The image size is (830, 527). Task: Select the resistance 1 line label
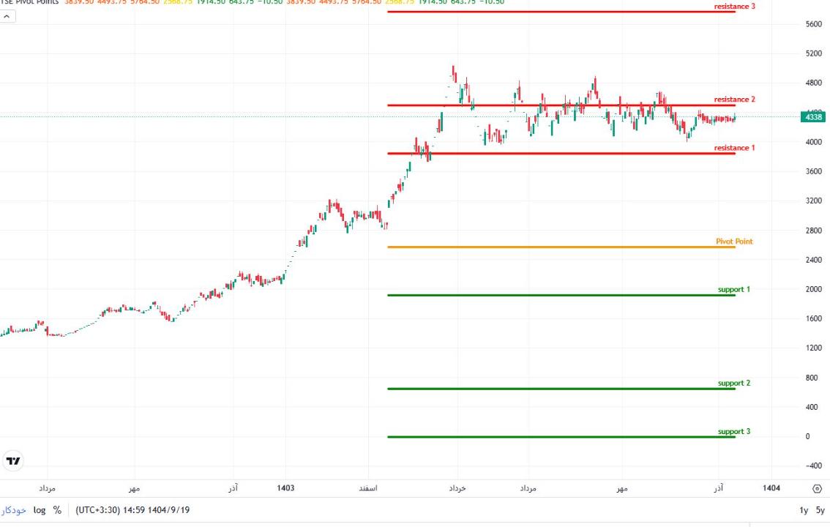click(x=734, y=148)
